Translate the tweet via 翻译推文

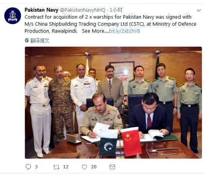(40, 40)
